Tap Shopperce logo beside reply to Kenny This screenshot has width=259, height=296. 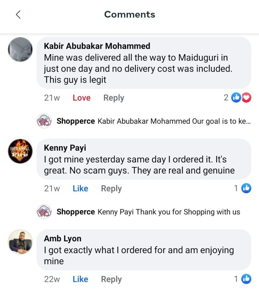[44, 212]
